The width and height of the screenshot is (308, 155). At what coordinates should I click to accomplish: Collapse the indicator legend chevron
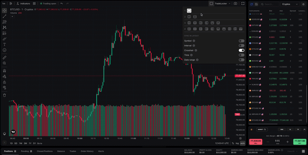coord(12,16)
